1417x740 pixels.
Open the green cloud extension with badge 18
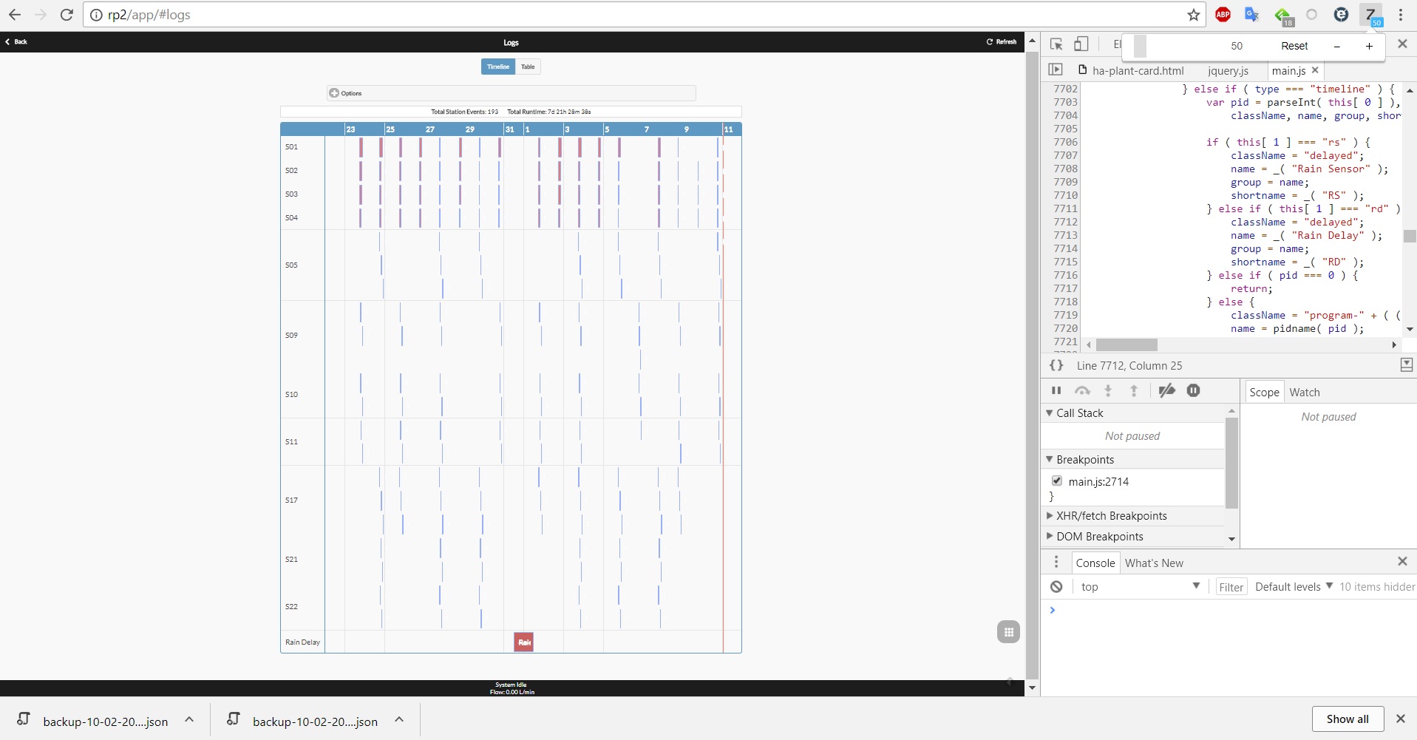(x=1283, y=16)
